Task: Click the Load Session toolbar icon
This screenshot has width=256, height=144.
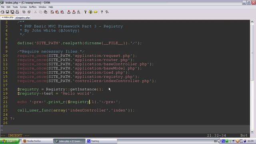Action: 69,12
